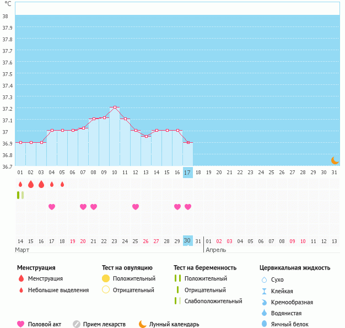Click the 'Лунный календарь' moon legend icon
This screenshot has width=345, height=328.
click(143, 324)
